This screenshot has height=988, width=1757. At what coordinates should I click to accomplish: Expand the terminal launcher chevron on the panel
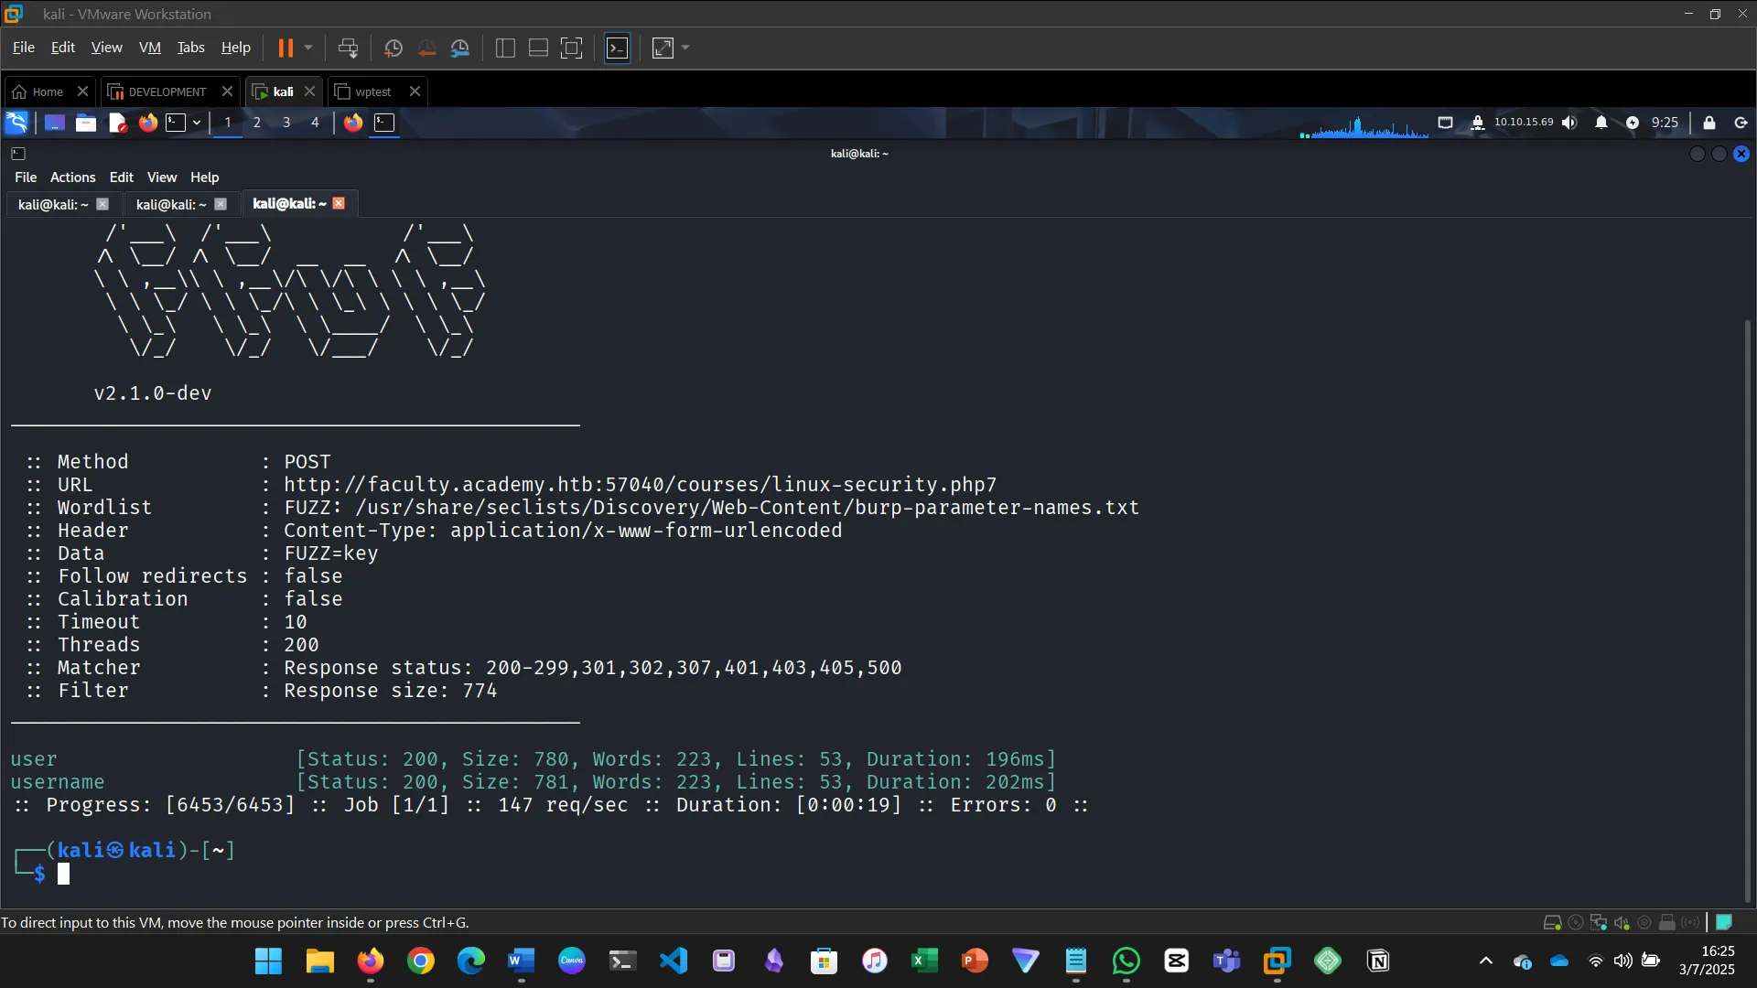[x=196, y=123]
